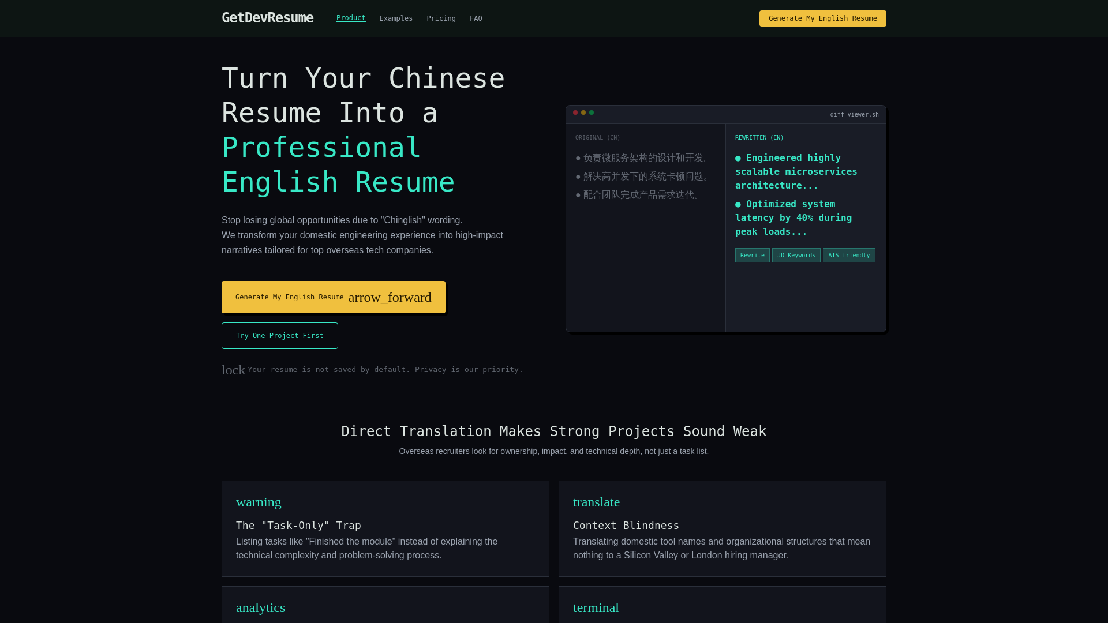Go to the Product nav tab
This screenshot has width=1108, height=623.
coord(351,18)
